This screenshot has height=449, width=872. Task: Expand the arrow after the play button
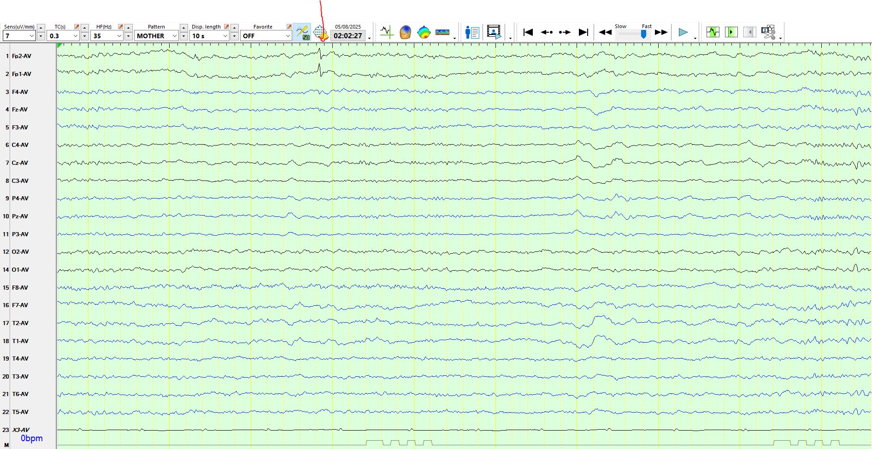(x=695, y=38)
